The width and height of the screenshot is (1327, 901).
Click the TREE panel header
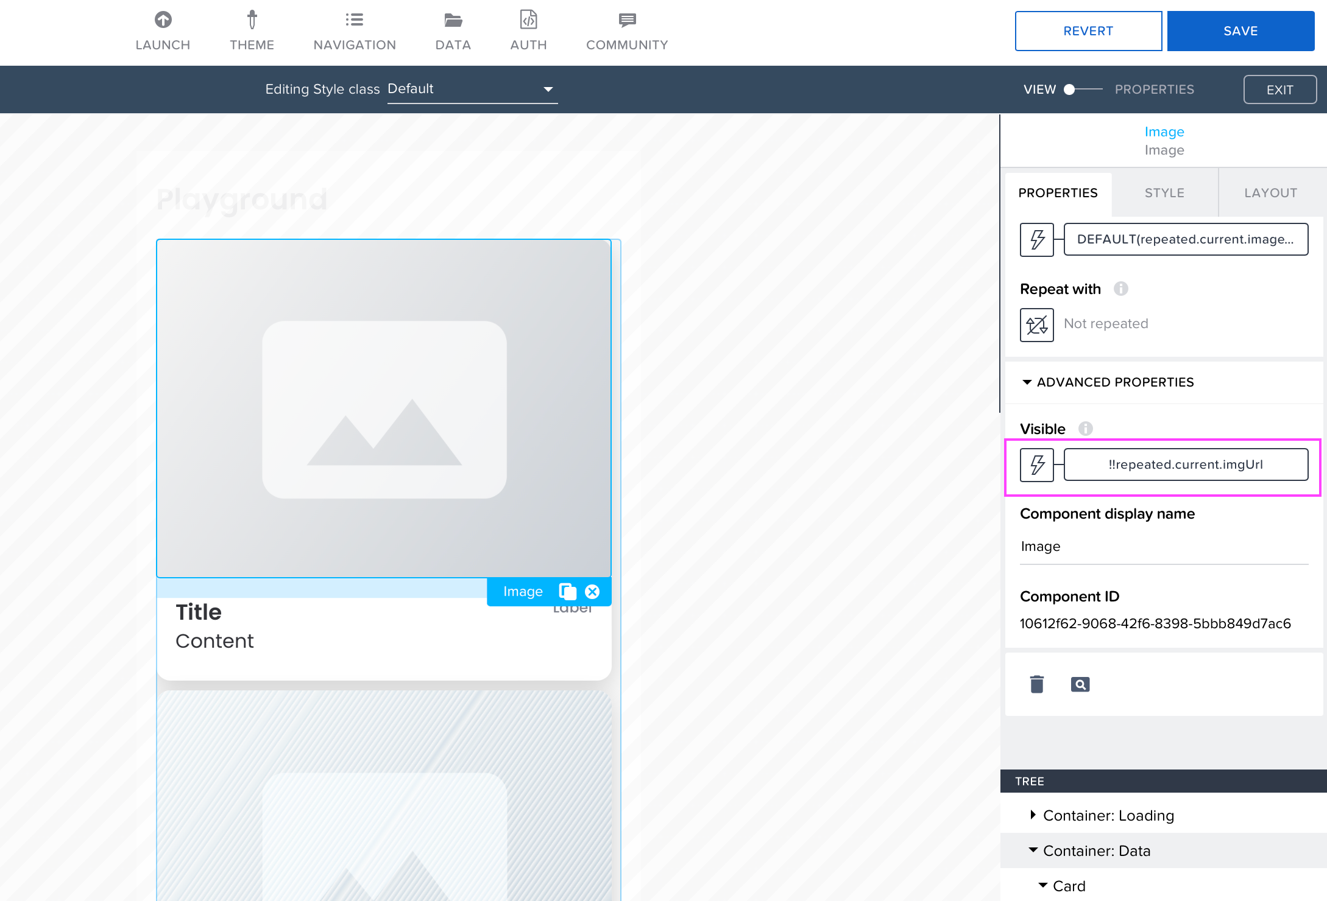pos(1163,781)
